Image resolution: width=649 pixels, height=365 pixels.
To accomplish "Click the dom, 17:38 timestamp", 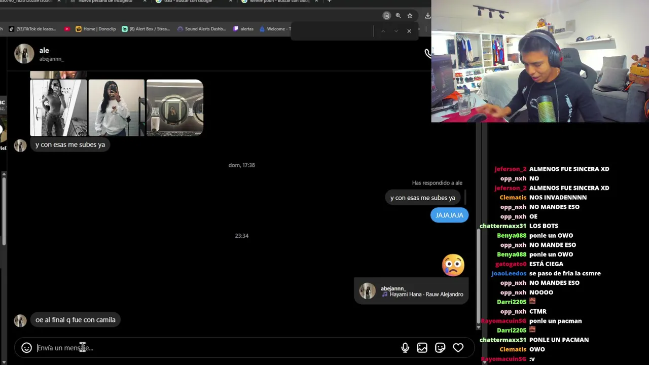I will click(x=241, y=165).
